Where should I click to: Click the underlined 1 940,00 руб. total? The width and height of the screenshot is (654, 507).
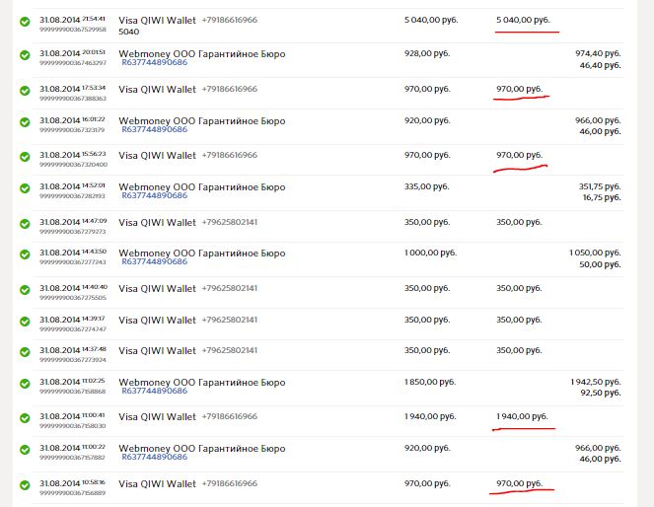tap(522, 416)
